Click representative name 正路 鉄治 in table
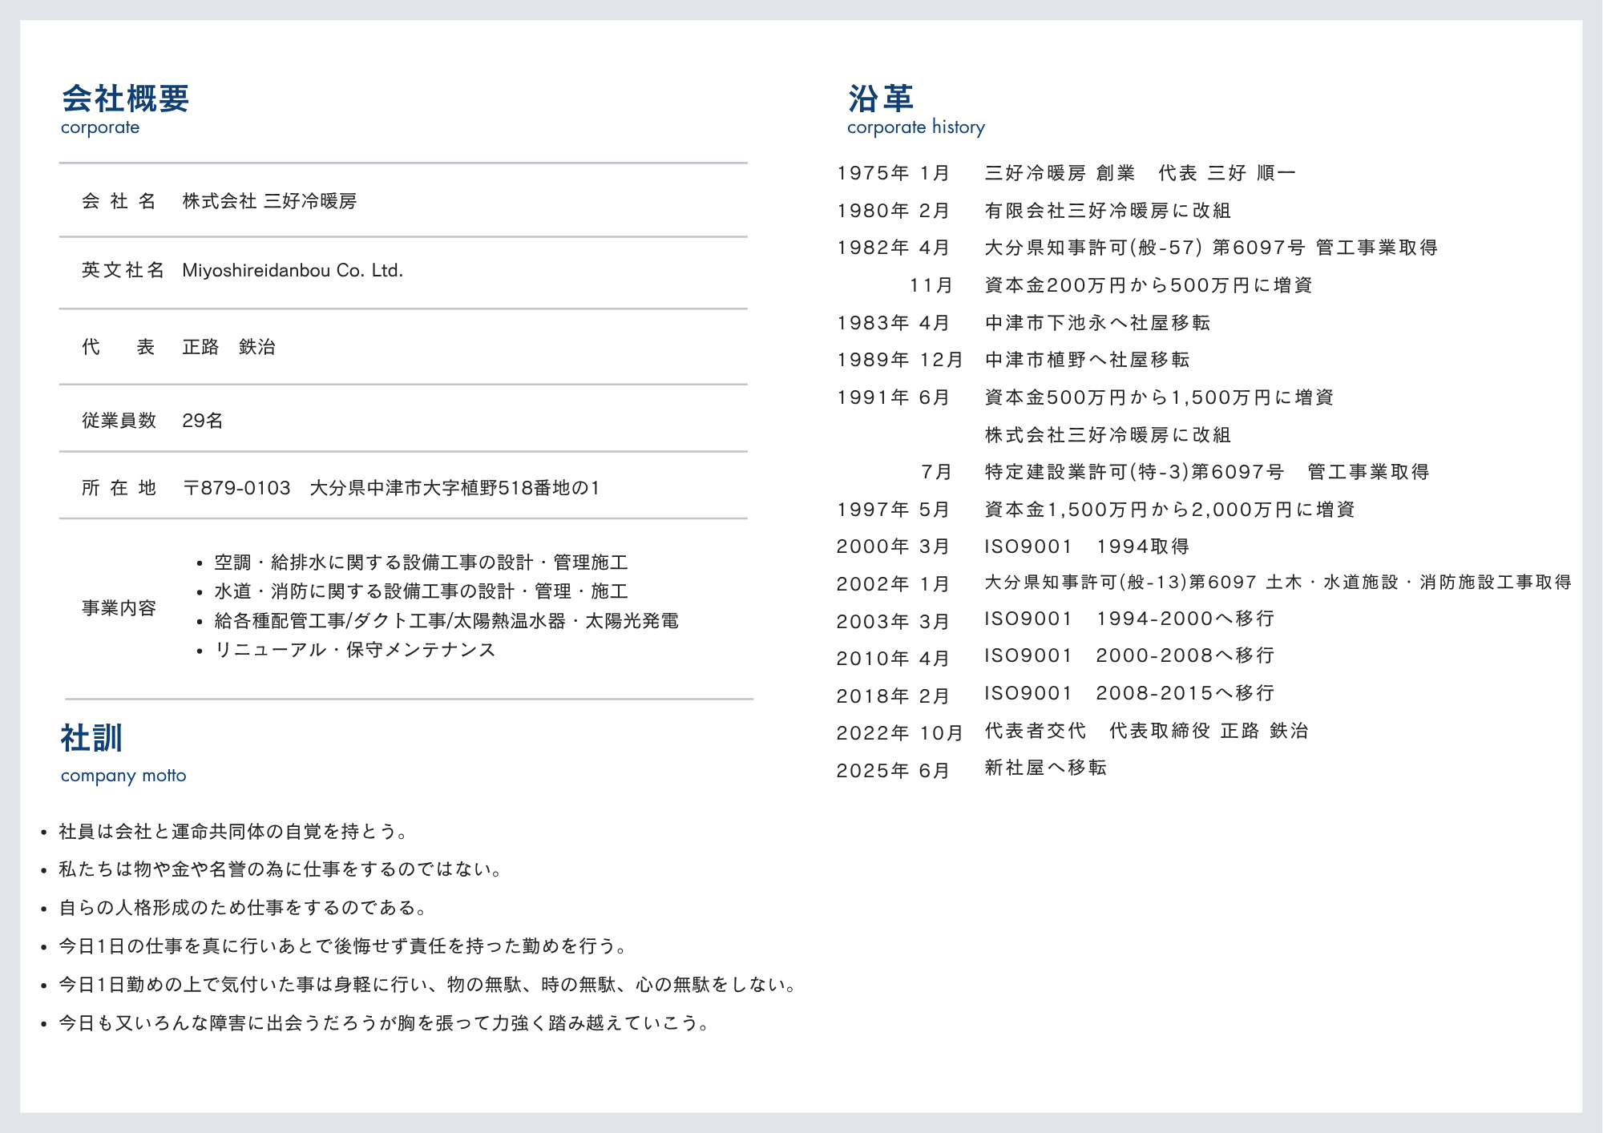The image size is (1603, 1133). pyautogui.click(x=228, y=347)
